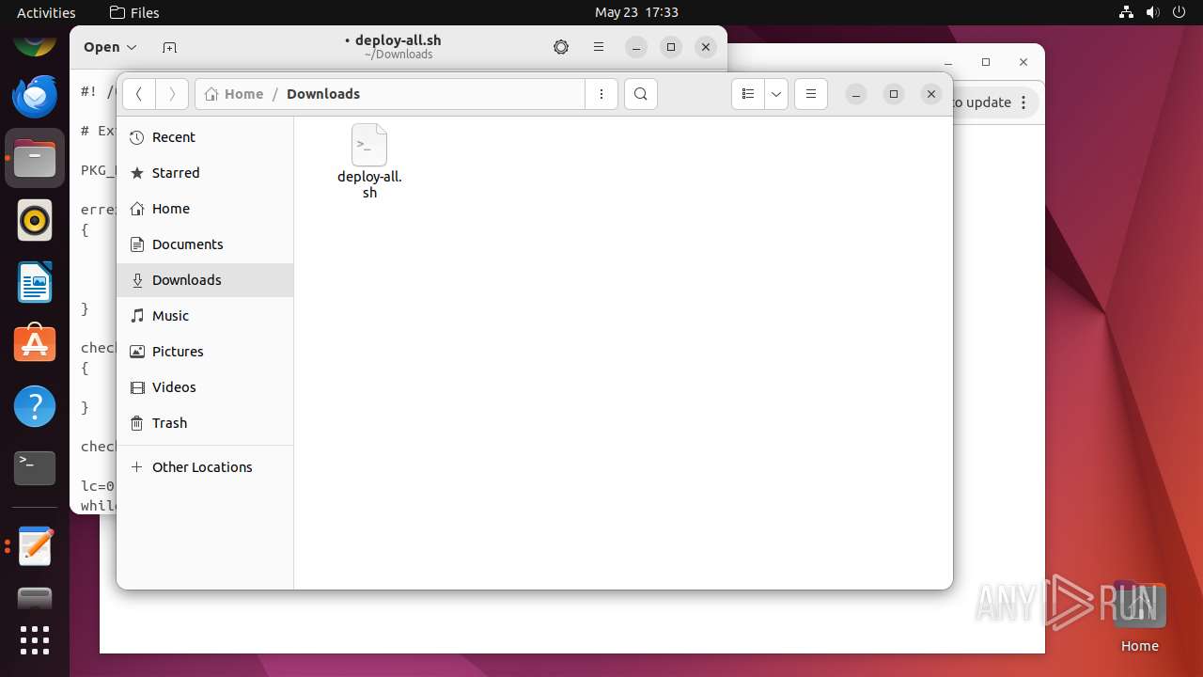Expand Open recent files dropdown arrow
The width and height of the screenshot is (1203, 677).
pos(132,47)
